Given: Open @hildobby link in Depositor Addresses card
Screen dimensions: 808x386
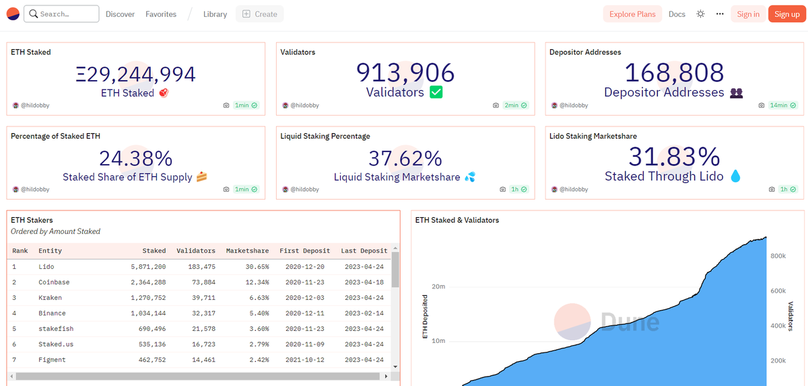Looking at the screenshot, I should [574, 106].
